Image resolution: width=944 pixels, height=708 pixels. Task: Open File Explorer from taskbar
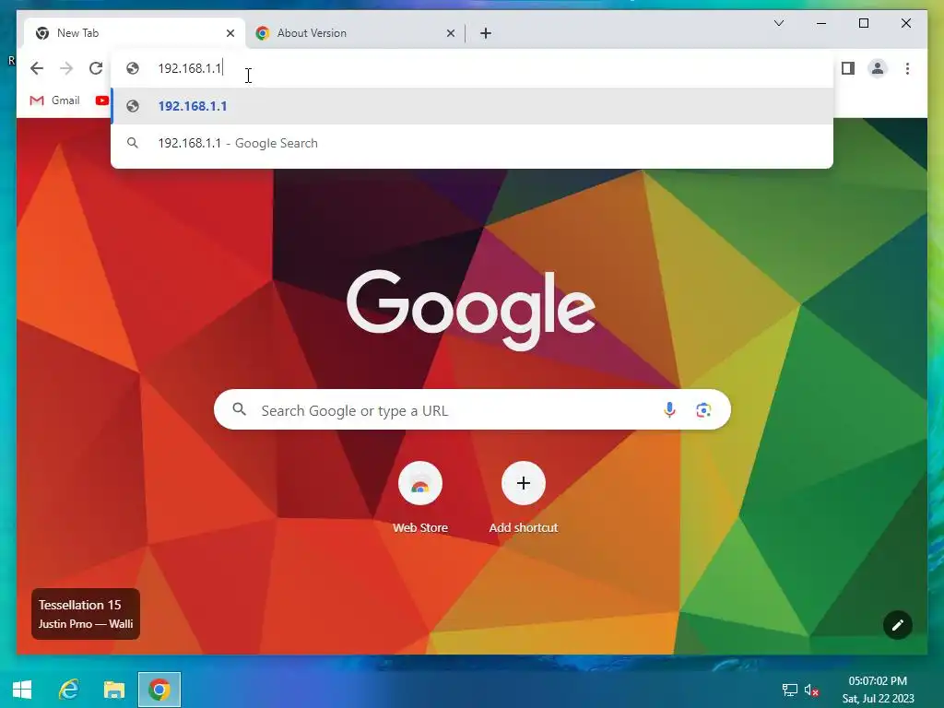(113, 690)
